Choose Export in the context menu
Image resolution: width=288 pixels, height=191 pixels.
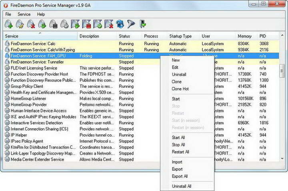(x=187, y=169)
